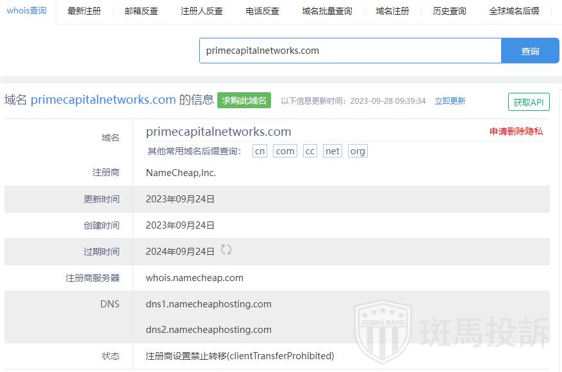Switch to 域名注册 tab
This screenshot has width=562, height=372.
(392, 11)
